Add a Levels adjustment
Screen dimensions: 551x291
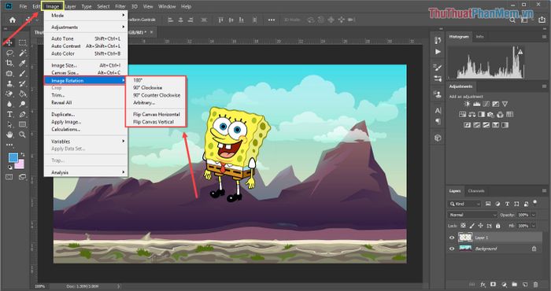476,104
